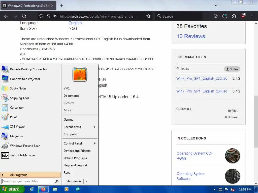The height and width of the screenshot is (193, 258).
Task: Click Firefox taskbar button
Action: coord(43,189)
